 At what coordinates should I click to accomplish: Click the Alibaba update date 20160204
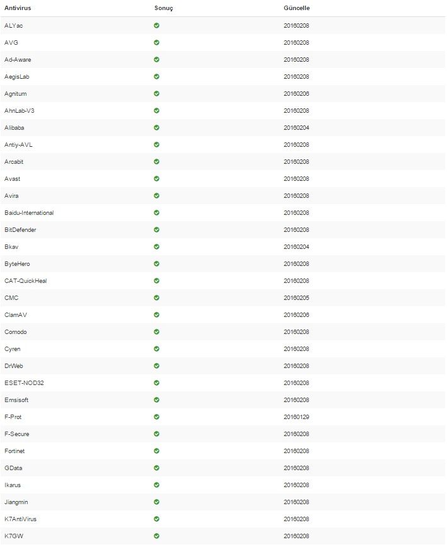pyautogui.click(x=296, y=128)
